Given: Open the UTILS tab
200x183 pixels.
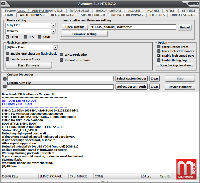Looking at the screenshot, I should click(170, 11).
